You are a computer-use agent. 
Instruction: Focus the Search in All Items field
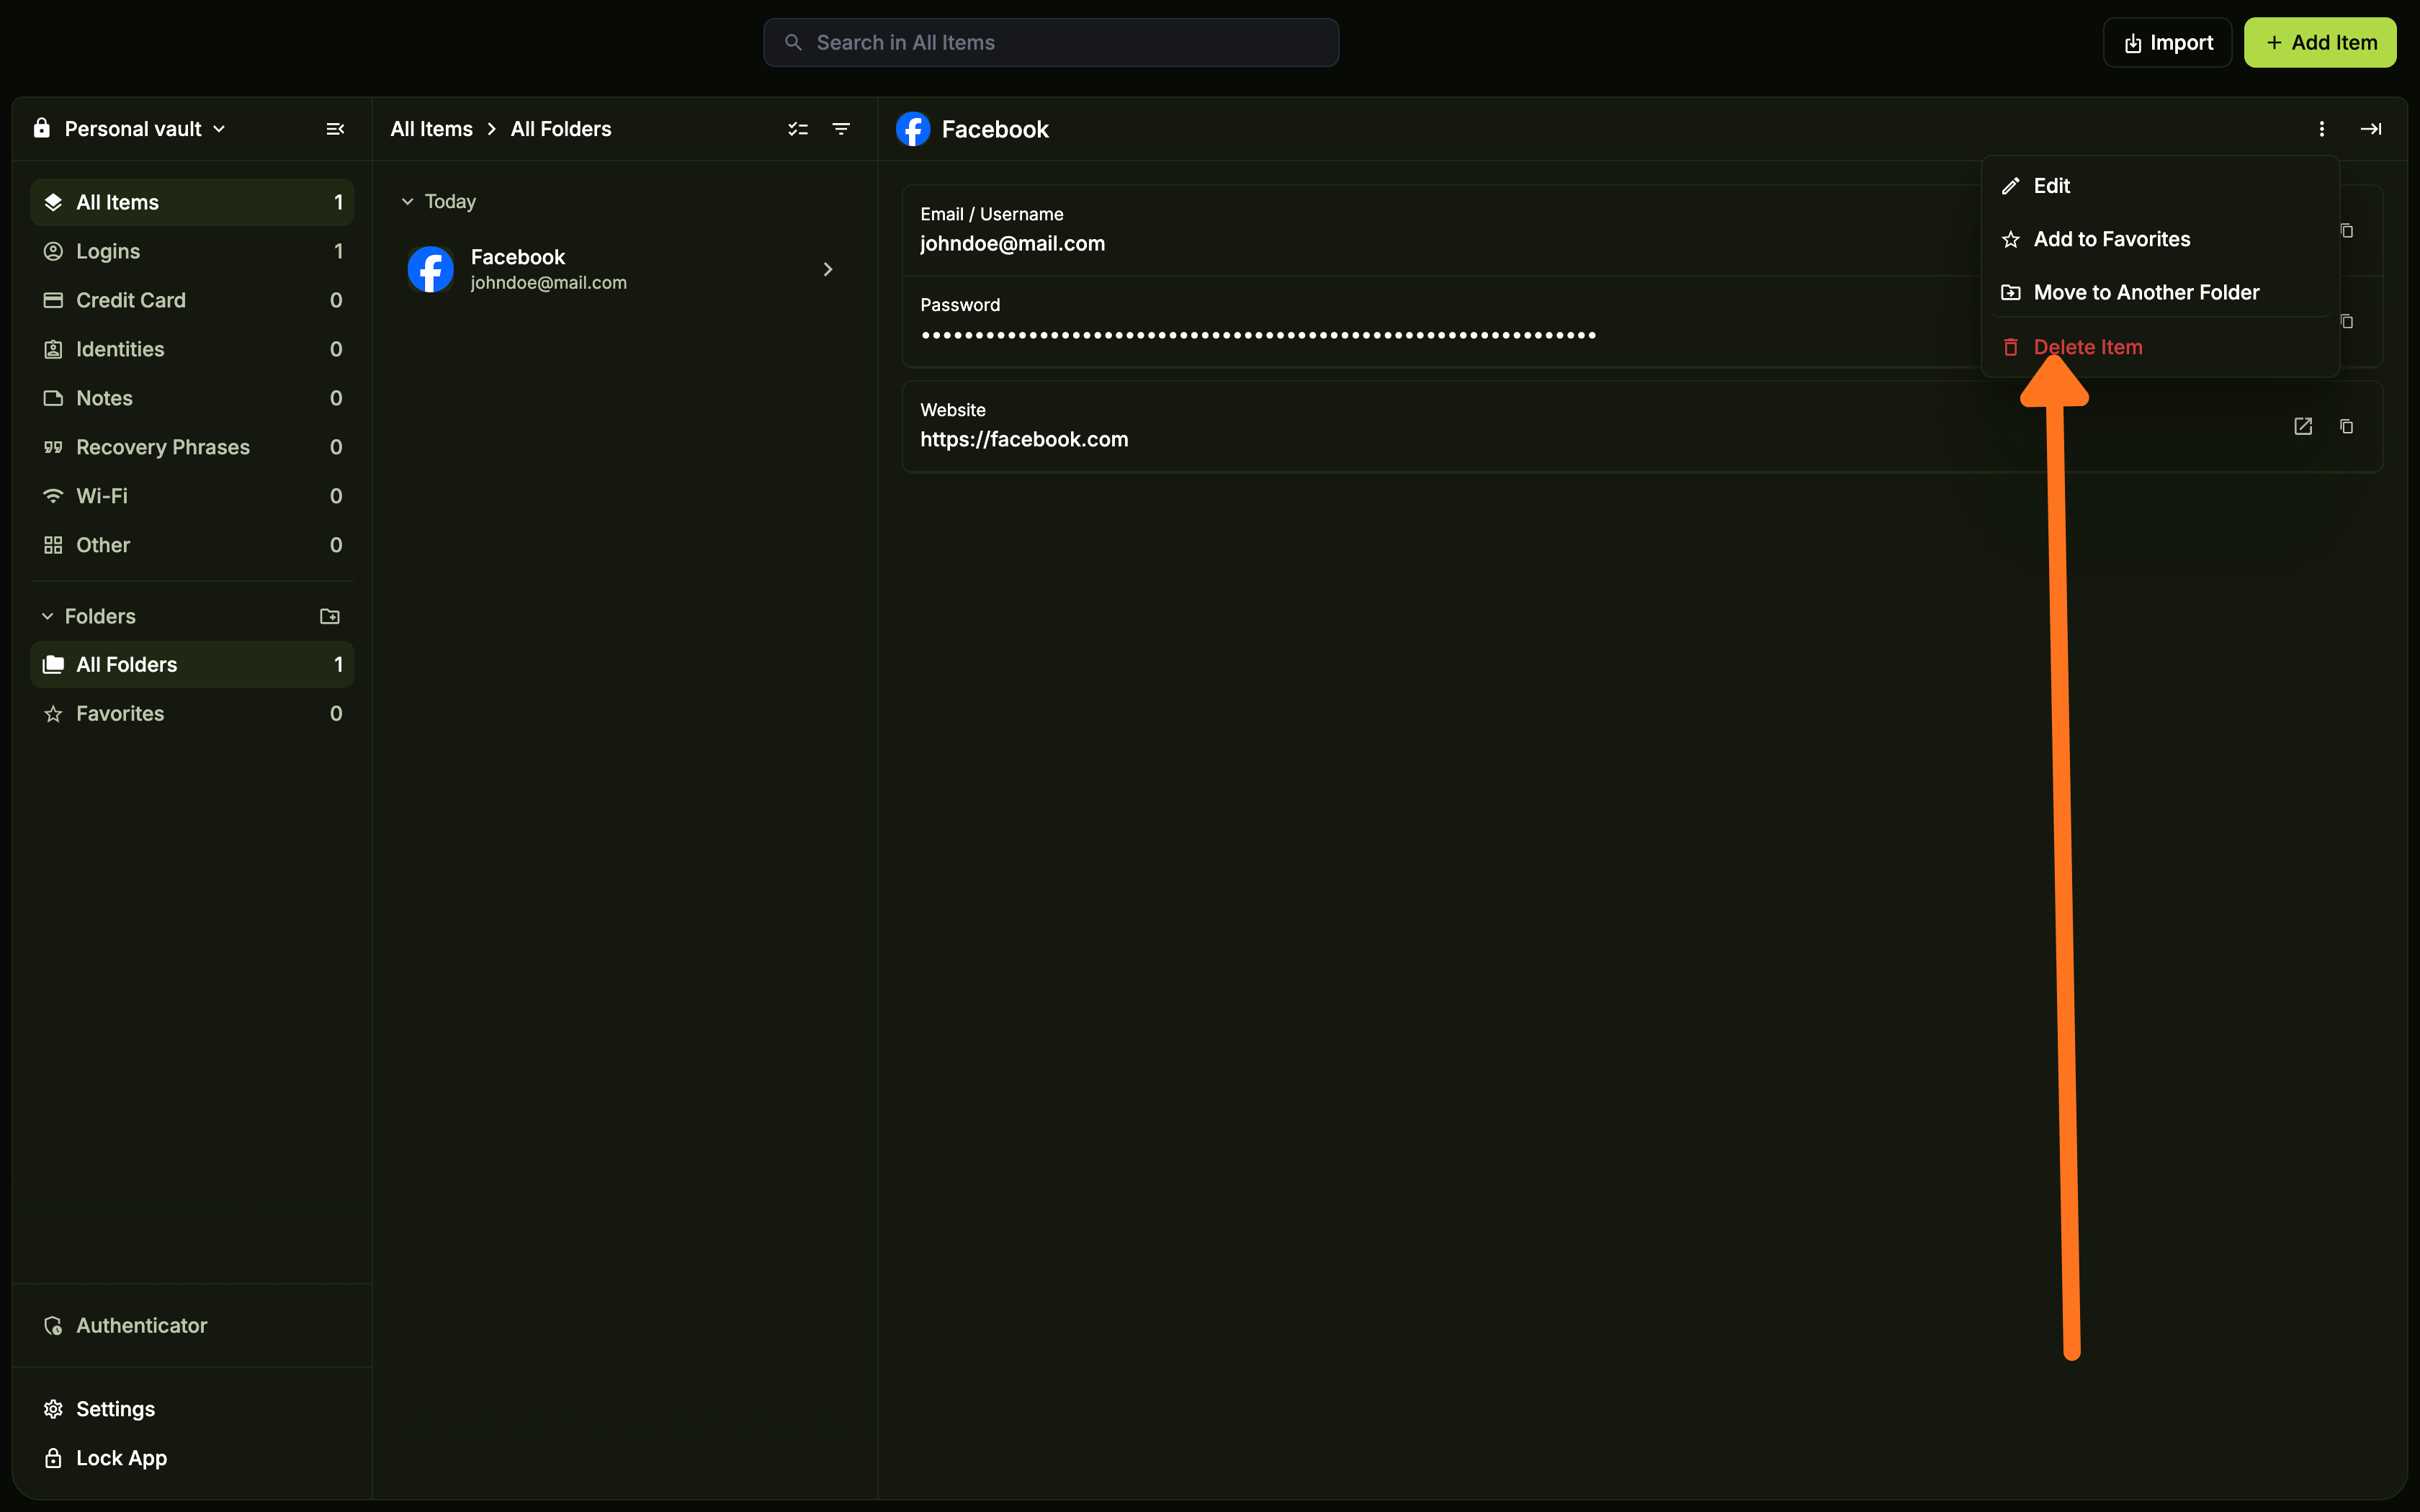1051,42
